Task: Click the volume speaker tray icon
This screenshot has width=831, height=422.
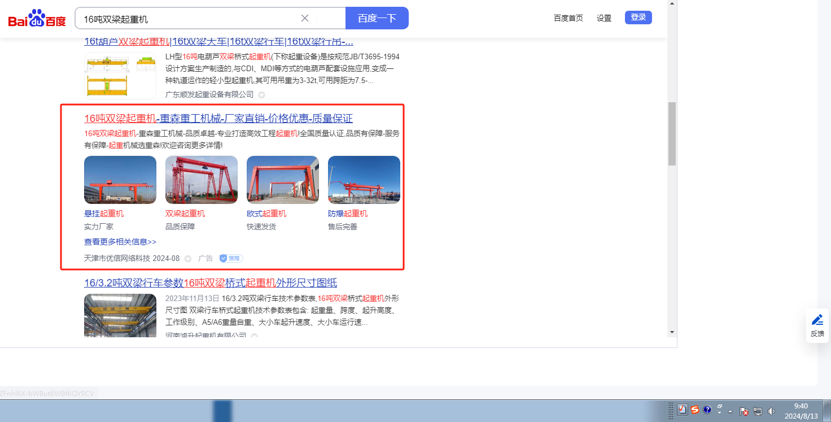Action: (x=771, y=412)
